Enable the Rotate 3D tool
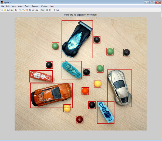162x141 pixels. [30, 10]
